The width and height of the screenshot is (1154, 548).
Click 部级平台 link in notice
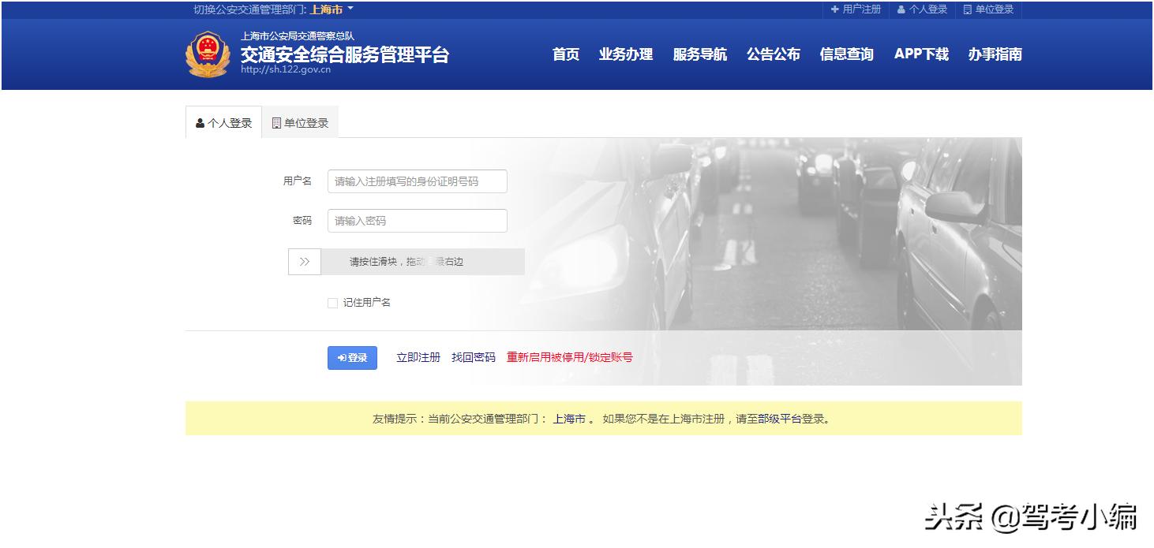(780, 419)
